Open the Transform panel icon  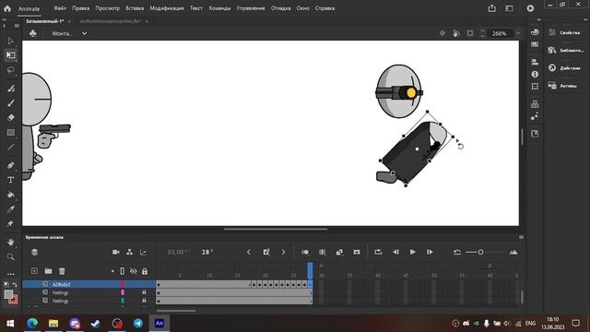pos(535,86)
